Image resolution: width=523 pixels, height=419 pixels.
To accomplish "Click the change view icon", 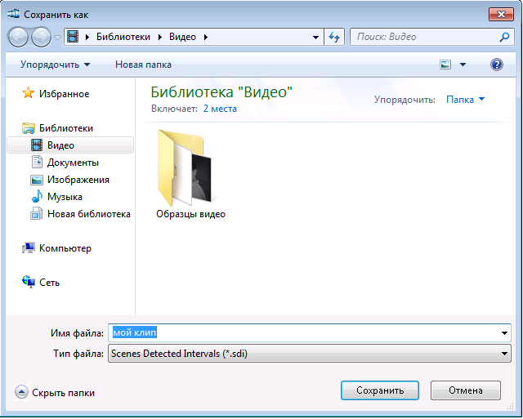I will [x=445, y=65].
